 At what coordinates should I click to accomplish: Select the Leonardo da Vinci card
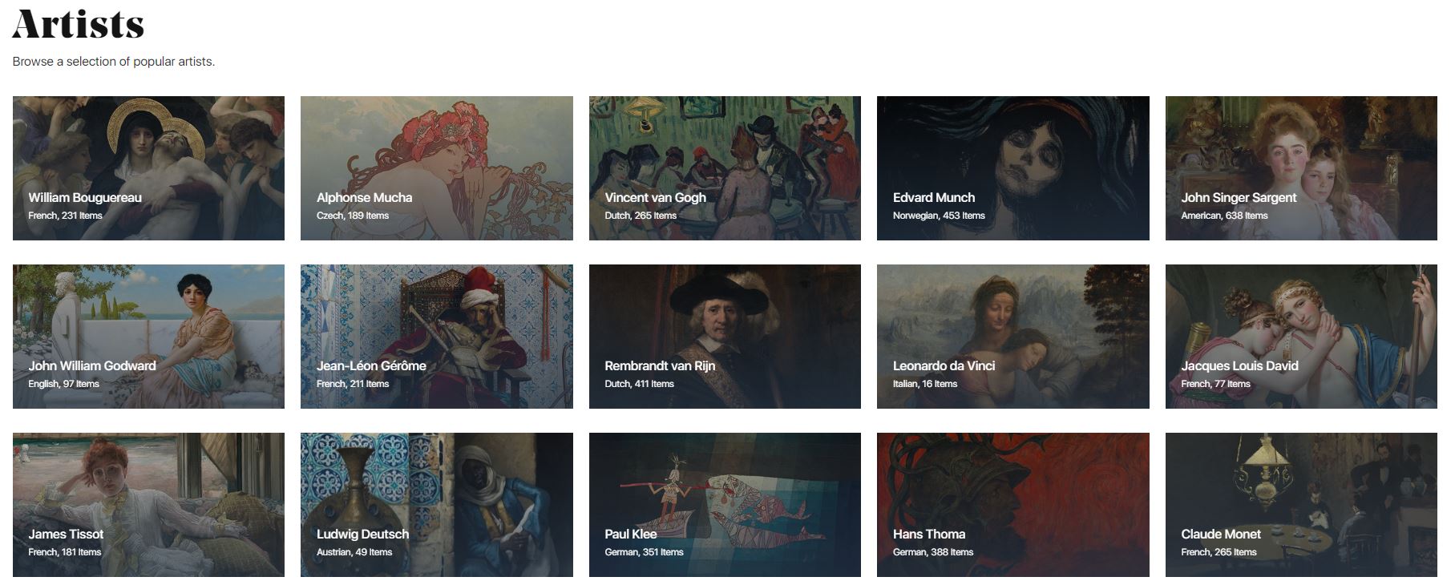coord(1013,337)
